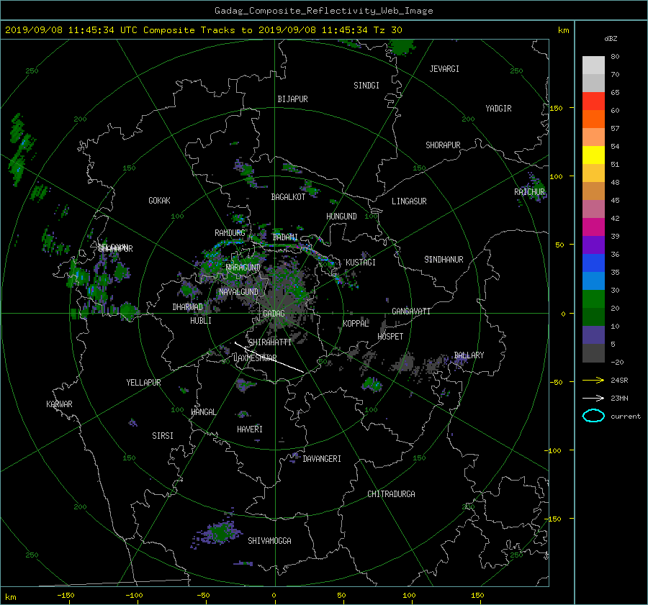Click the HANGAL label
Screen dimensions: 648x605
203,412
